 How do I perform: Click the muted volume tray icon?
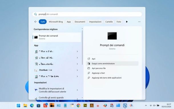click(x=154, y=106)
